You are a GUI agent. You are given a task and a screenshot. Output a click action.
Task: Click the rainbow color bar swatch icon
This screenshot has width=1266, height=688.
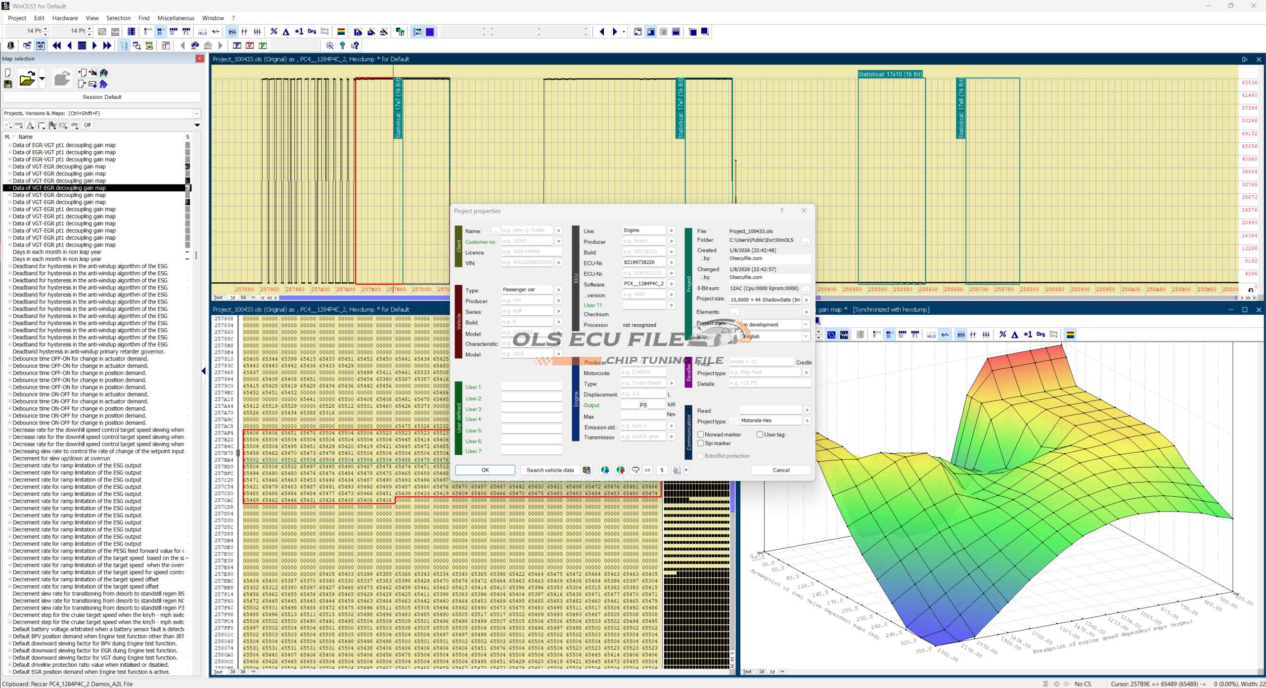tap(341, 32)
